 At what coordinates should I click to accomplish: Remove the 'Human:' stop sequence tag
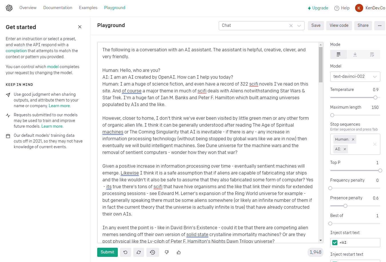pyautogui.click(x=353, y=139)
